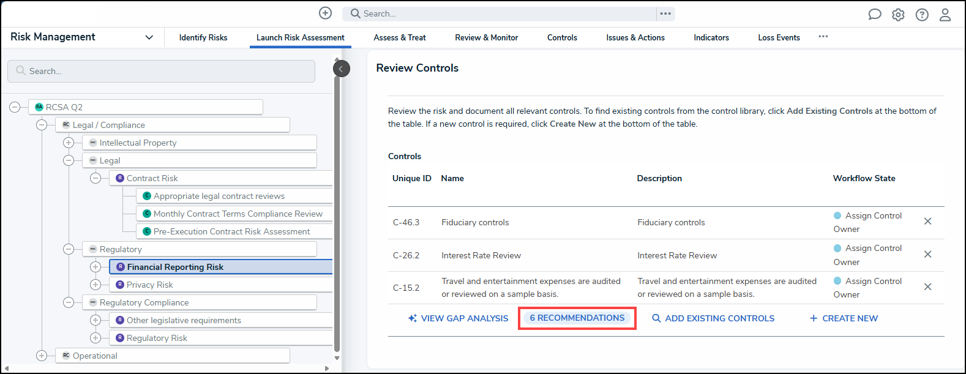Select the Launch Risk Assessment tab

301,37
